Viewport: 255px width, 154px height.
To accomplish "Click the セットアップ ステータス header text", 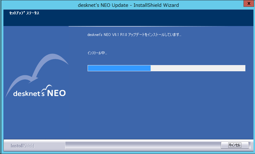I will pos(24,13).
